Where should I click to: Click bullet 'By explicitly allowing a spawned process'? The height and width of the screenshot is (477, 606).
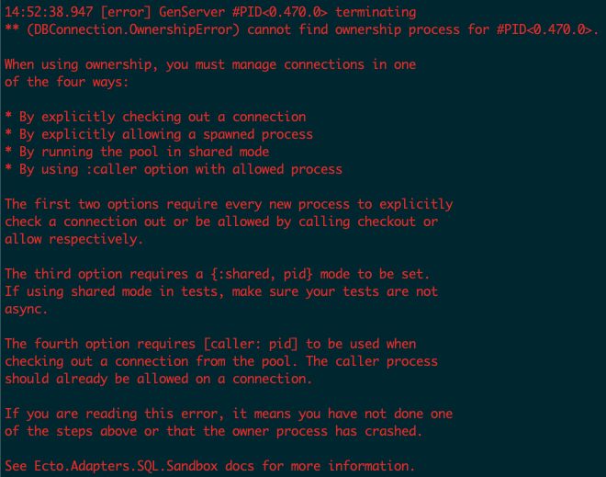coord(159,134)
